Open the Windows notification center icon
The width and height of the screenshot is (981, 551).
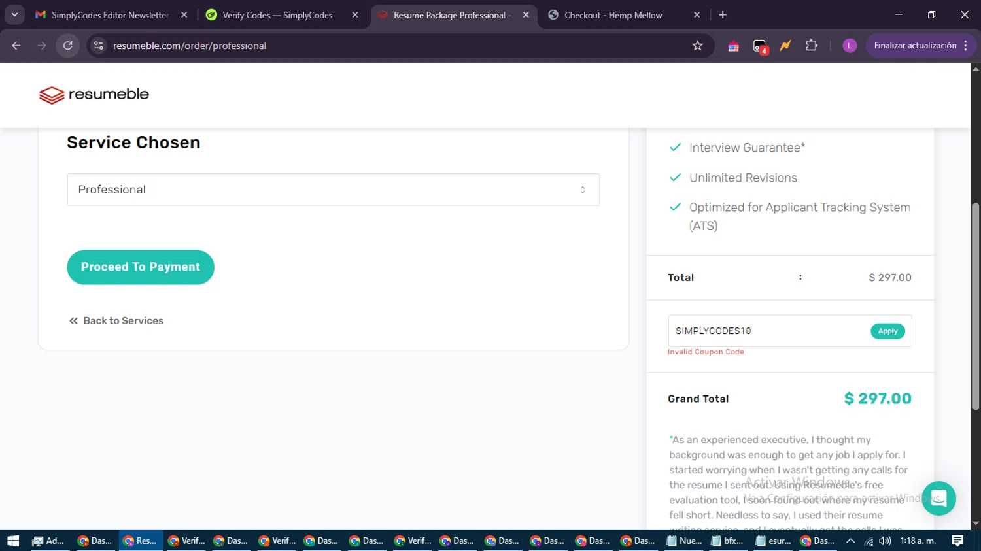click(x=957, y=541)
